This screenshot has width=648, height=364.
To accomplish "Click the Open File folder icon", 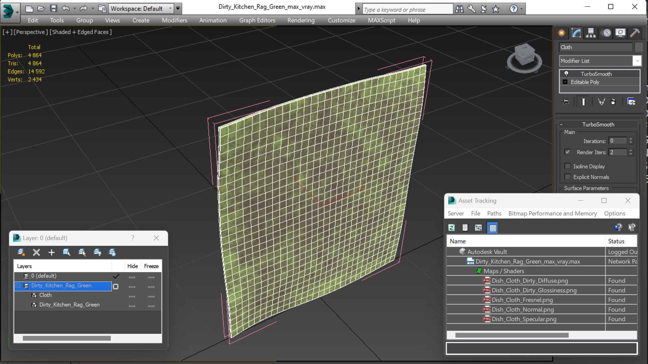I will [x=41, y=8].
